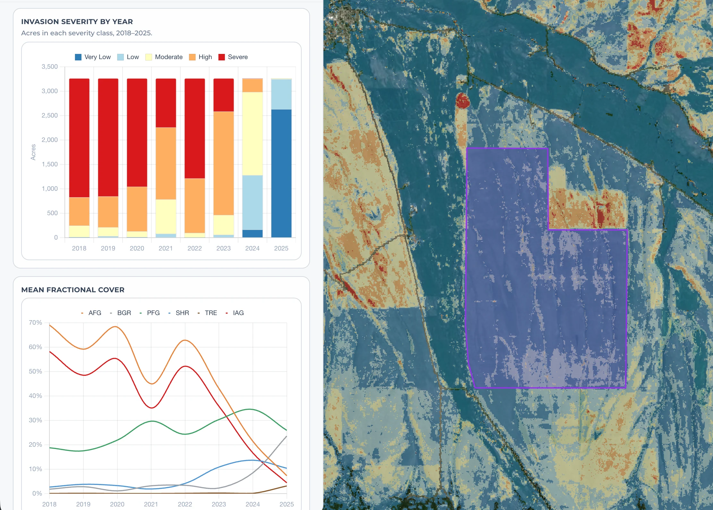Click the 2022 label under severity chart

[194, 248]
